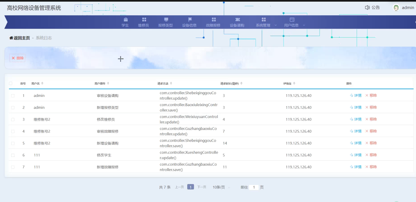The height and width of the screenshot is (202, 416).
Task: Click the 高校网络设备管理系统 title
Action: [34, 8]
